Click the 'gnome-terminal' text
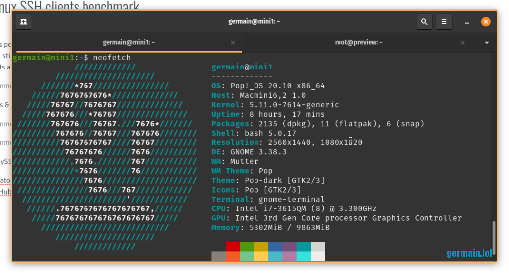 (291, 199)
